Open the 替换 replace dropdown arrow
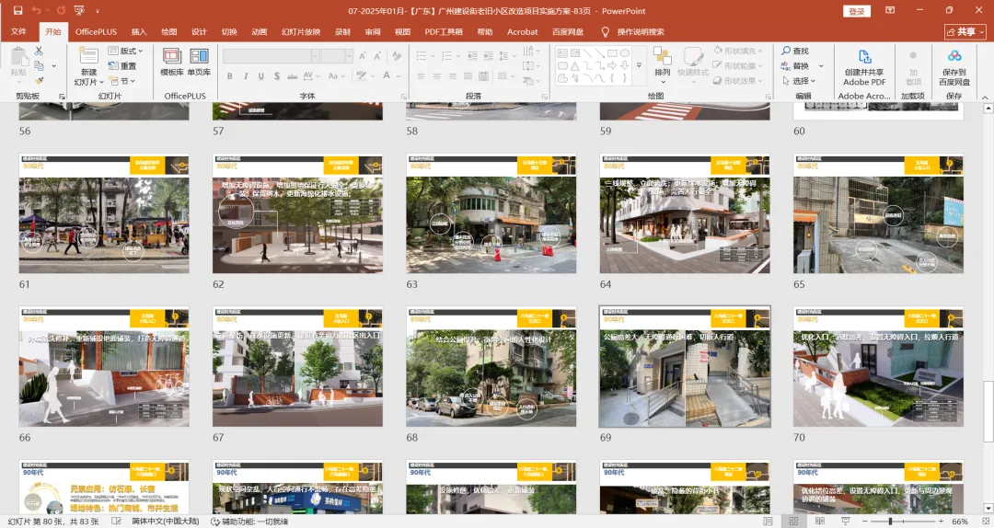Viewport: 994px width, 528px height. (x=821, y=66)
